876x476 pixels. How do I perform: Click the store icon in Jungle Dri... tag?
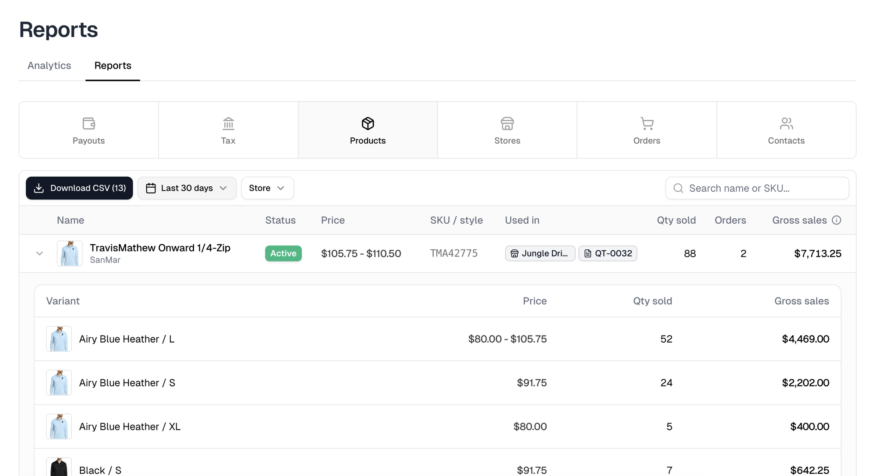tap(515, 253)
